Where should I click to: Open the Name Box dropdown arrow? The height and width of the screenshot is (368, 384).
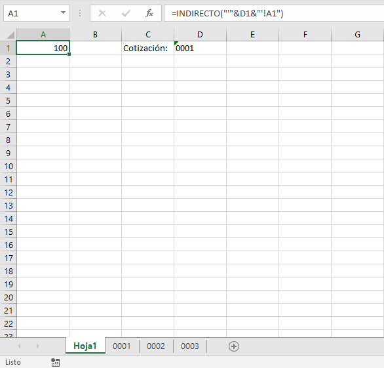(x=63, y=12)
